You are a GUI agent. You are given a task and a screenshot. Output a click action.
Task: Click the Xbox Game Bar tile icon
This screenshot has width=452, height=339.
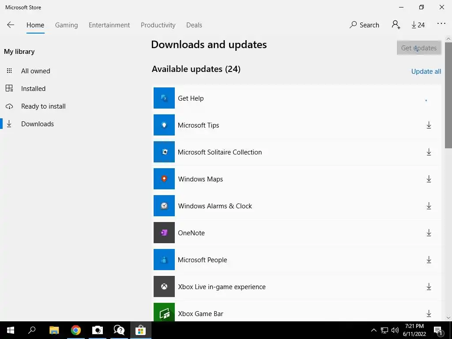pos(164,312)
